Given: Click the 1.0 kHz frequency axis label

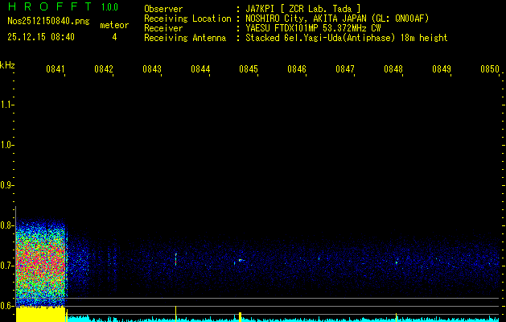Looking at the screenshot, I should click(7, 145).
